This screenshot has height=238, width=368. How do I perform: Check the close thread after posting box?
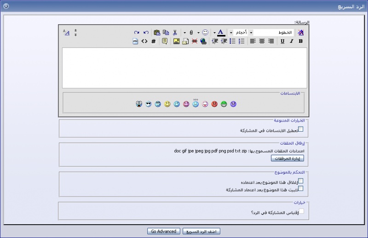click(x=301, y=181)
